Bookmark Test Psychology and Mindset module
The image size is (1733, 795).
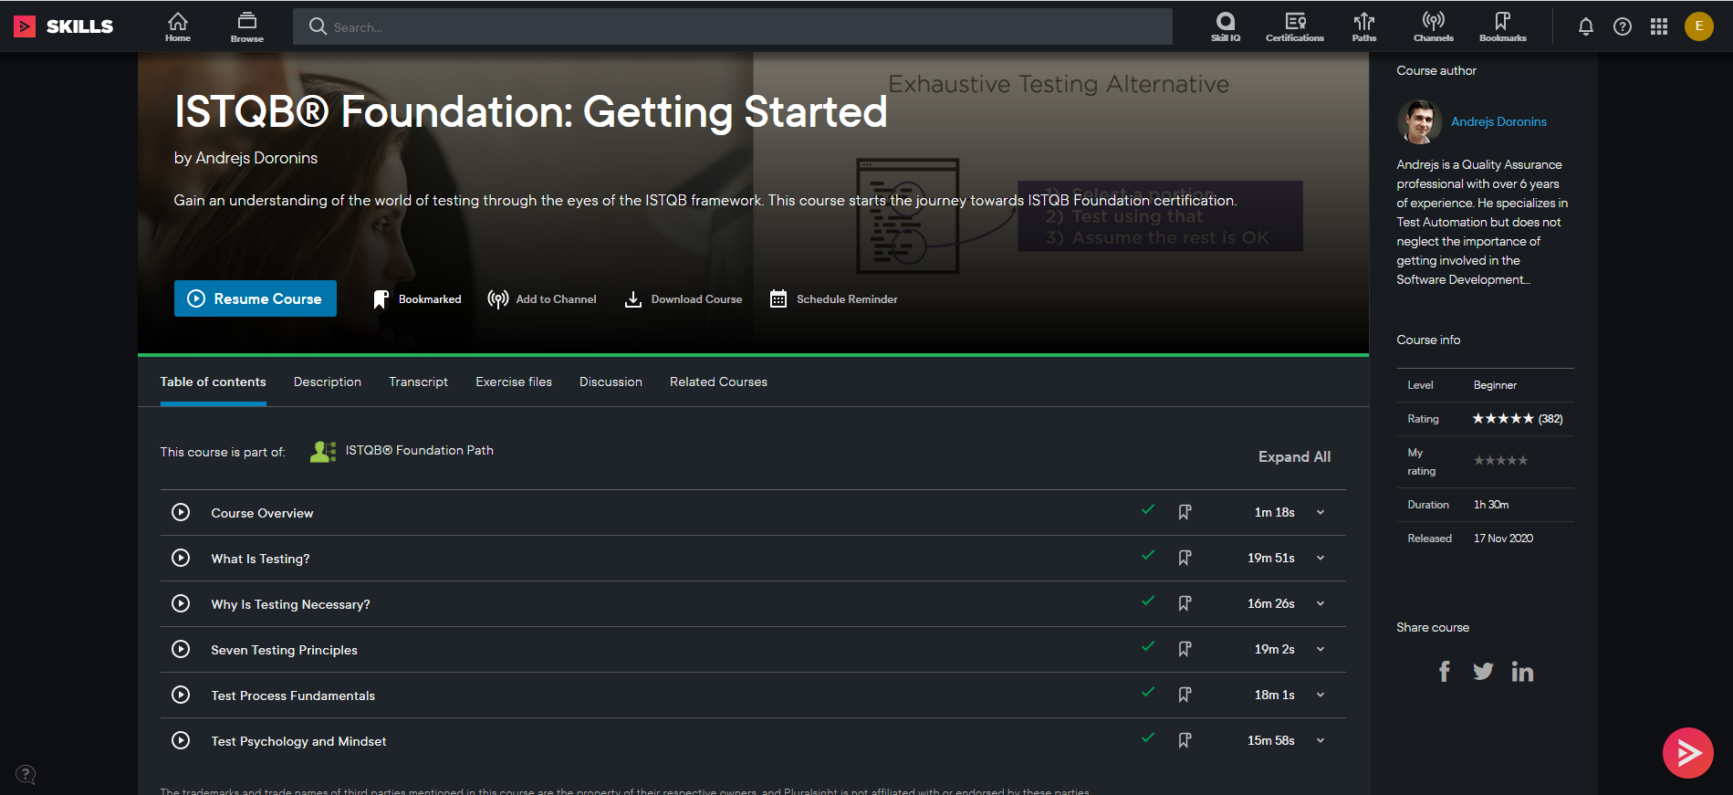point(1185,740)
